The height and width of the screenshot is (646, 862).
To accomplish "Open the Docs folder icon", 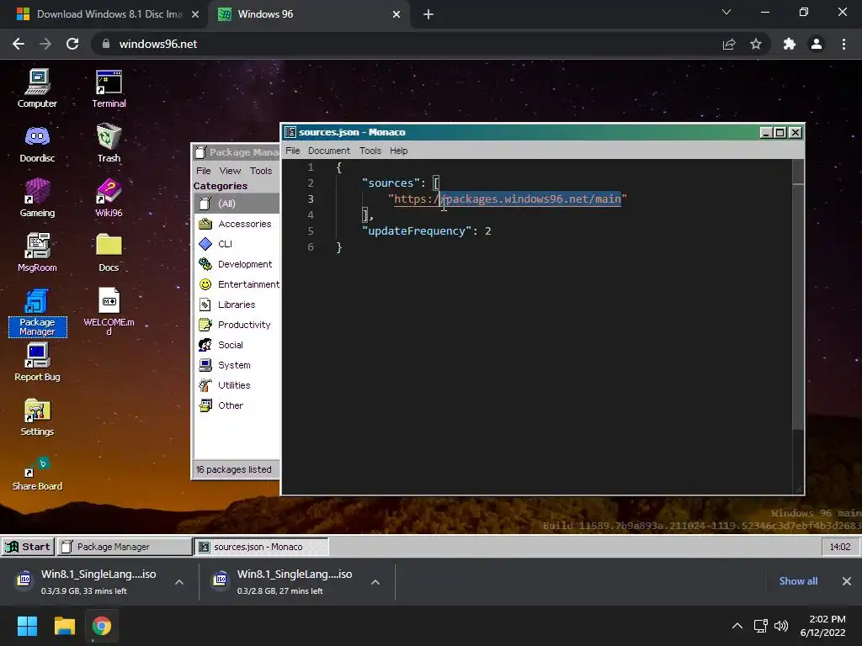I will tap(109, 252).
